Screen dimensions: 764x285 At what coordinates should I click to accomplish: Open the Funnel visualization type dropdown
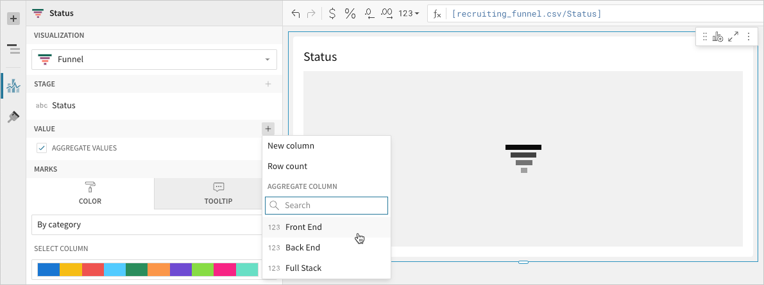154,60
